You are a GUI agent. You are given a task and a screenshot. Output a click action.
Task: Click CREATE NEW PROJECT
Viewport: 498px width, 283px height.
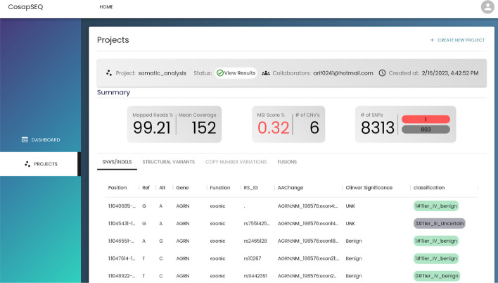click(457, 40)
